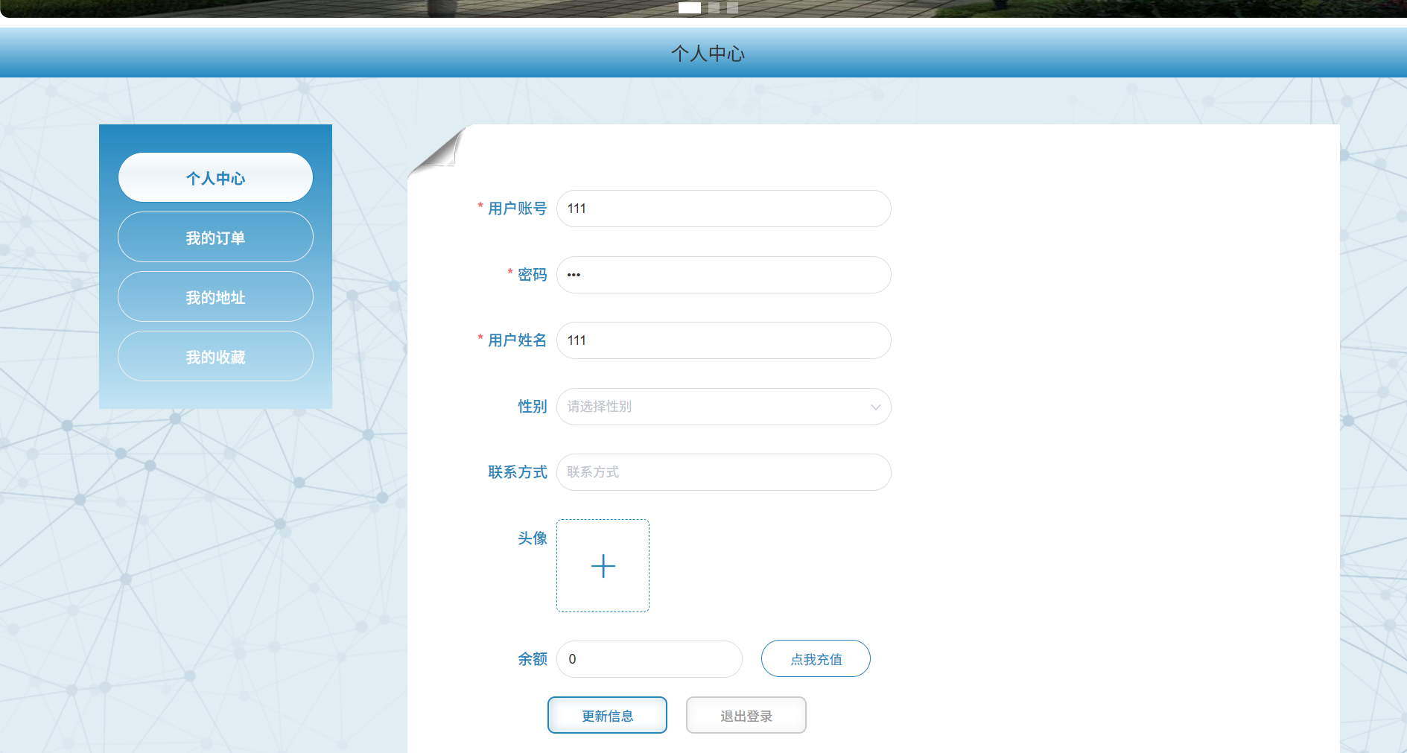Click the 余额 balance input field
This screenshot has height=753, width=1407.
[649, 658]
